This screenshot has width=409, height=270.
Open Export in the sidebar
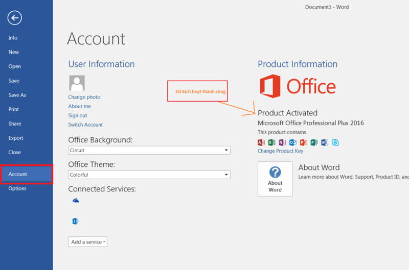[x=16, y=138]
